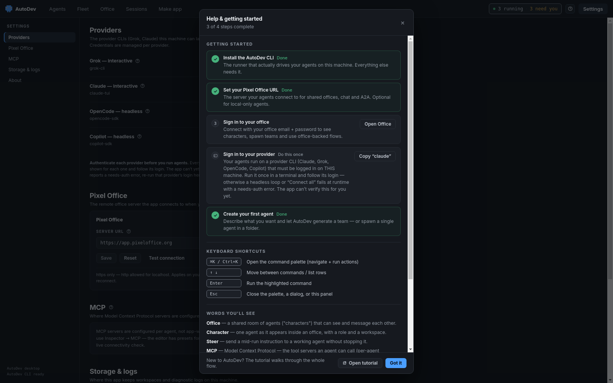Click step 3 number badge for Sign in to your office
This screenshot has height=383, width=613.
click(215, 123)
